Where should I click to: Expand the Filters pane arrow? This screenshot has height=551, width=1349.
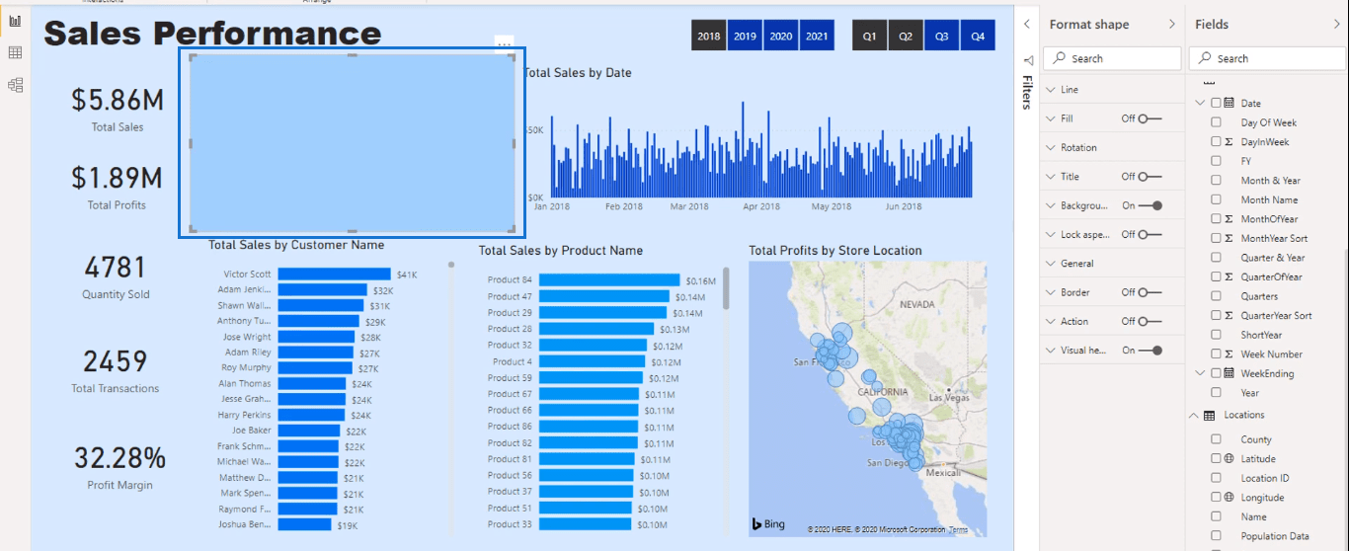pyautogui.click(x=1027, y=24)
